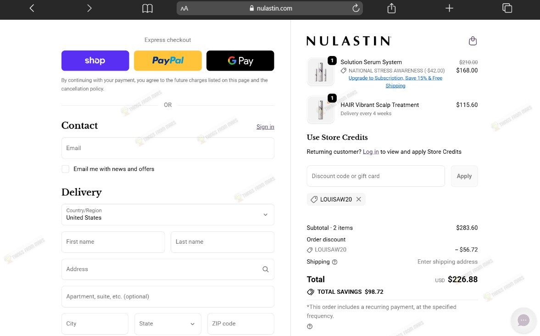Click the Subtotal amount $283.60
540x336 pixels.
[467, 228]
